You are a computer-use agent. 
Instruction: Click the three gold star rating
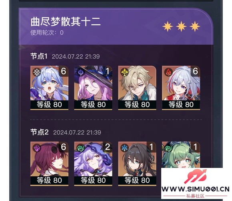[181, 26]
